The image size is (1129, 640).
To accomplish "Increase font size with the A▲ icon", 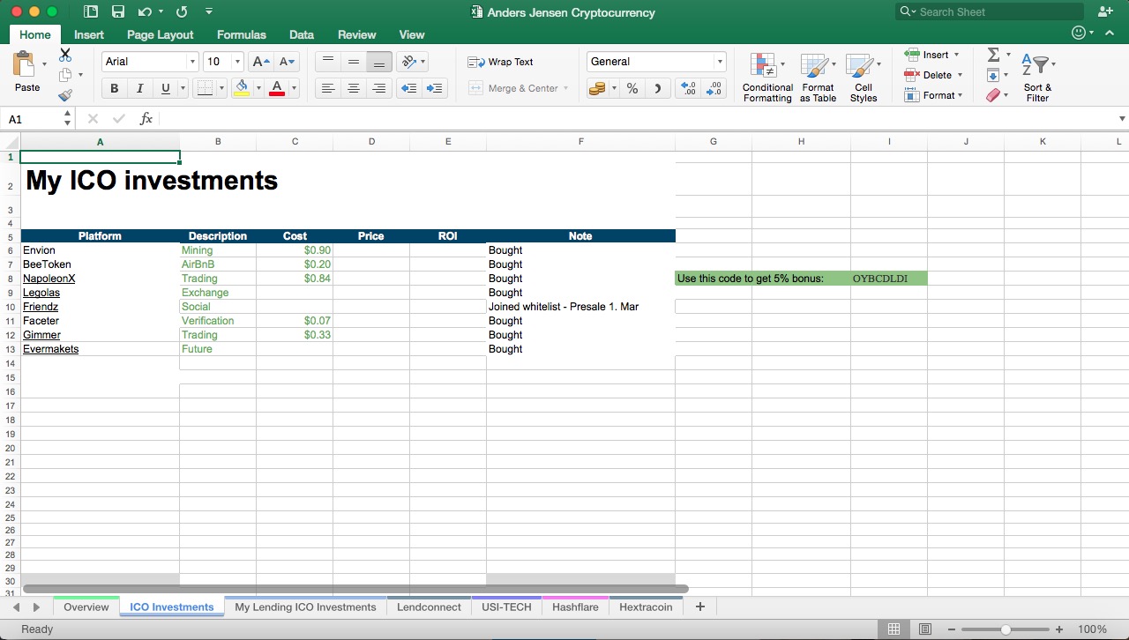I will pos(261,62).
